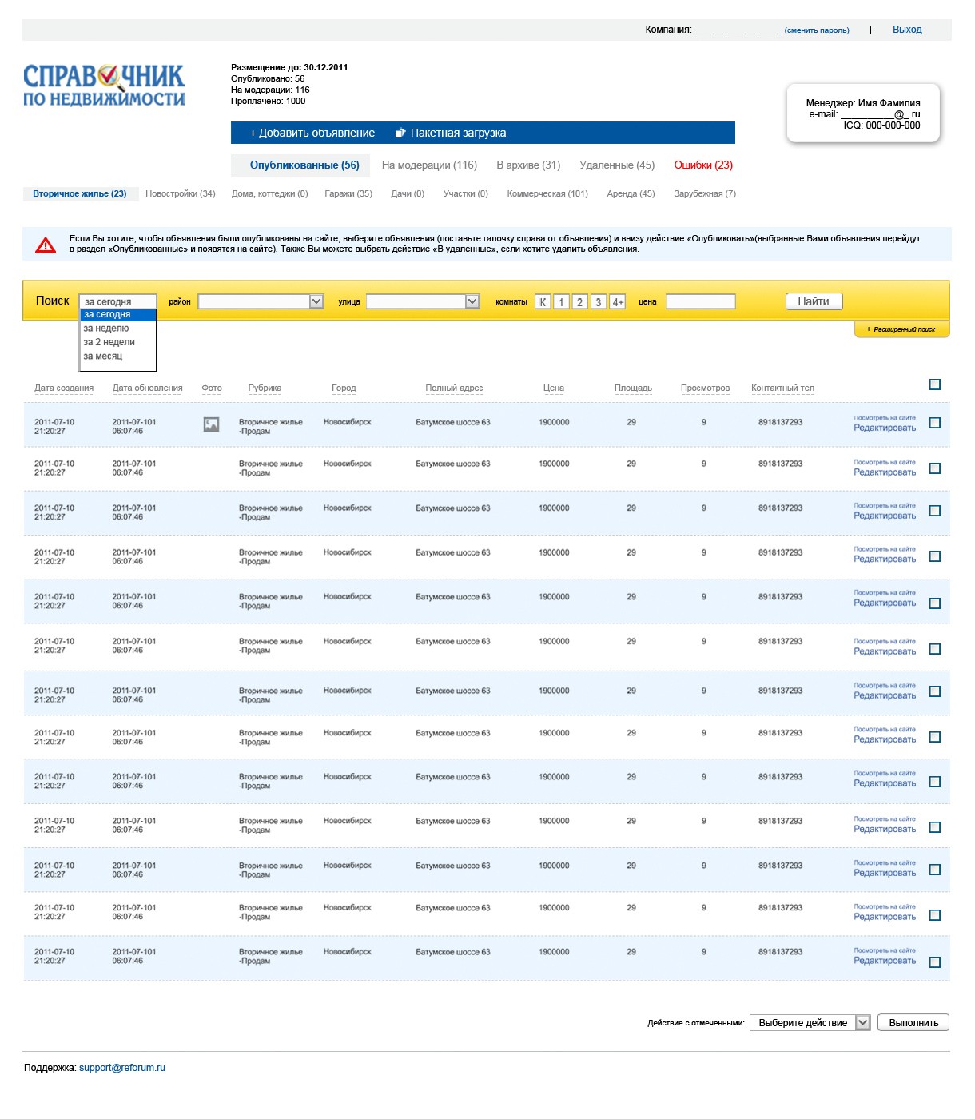Switch to Удаленные (45) tab
Viewport: 975px width, 1119px height.
point(617,165)
